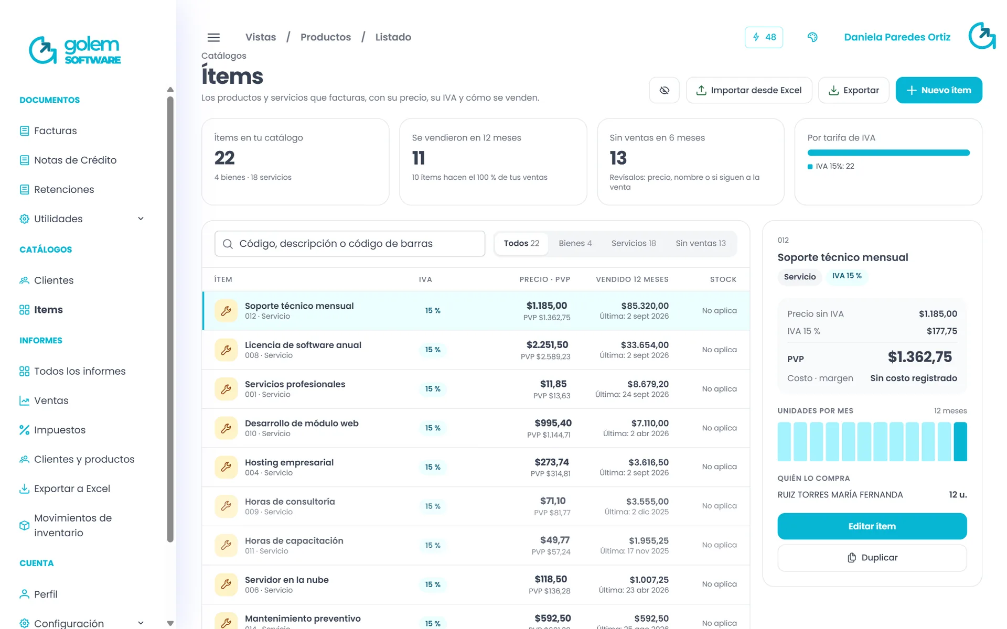Click the lightning counter badge showing 48
The width and height of the screenshot is (1007, 629).
pyautogui.click(x=764, y=37)
